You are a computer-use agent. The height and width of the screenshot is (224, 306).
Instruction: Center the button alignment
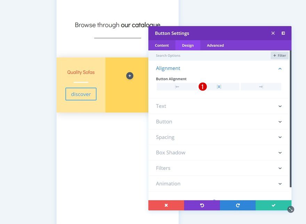pyautogui.click(x=219, y=87)
